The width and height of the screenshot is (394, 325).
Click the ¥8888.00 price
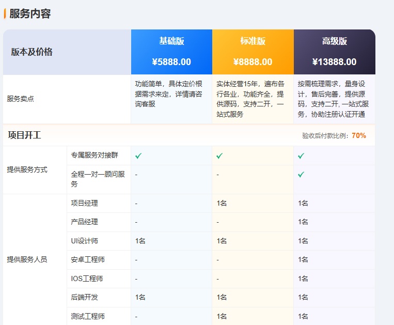click(x=253, y=62)
